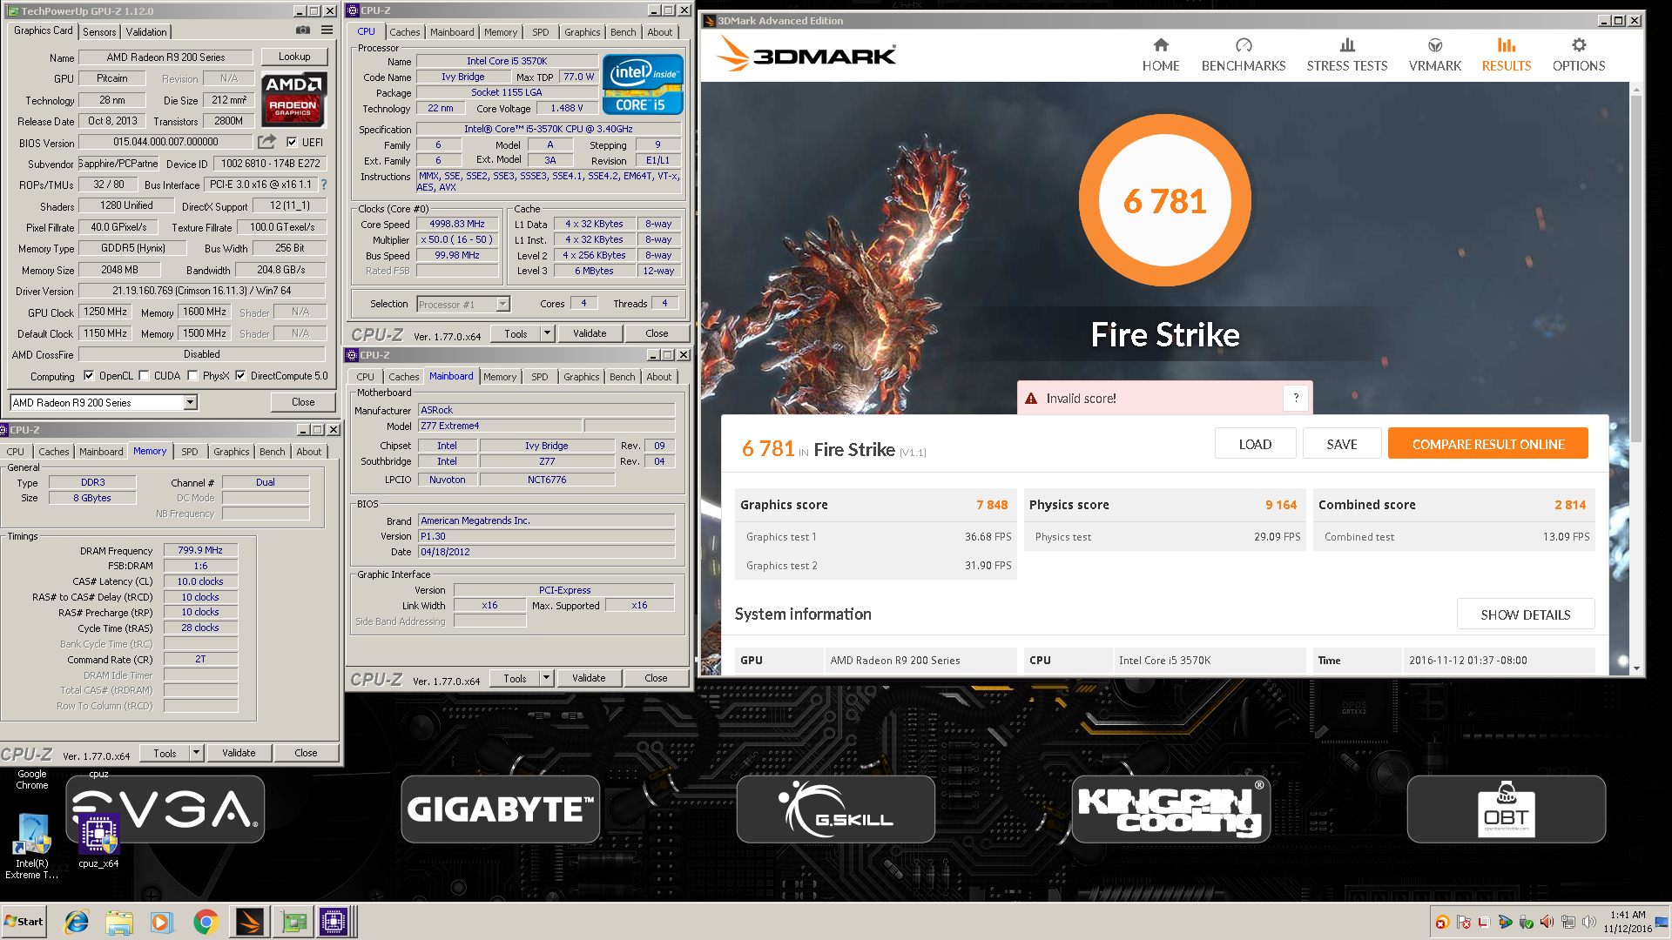1672x940 pixels.
Task: Open the VRMark section in 3DMark
Action: 1435,55
